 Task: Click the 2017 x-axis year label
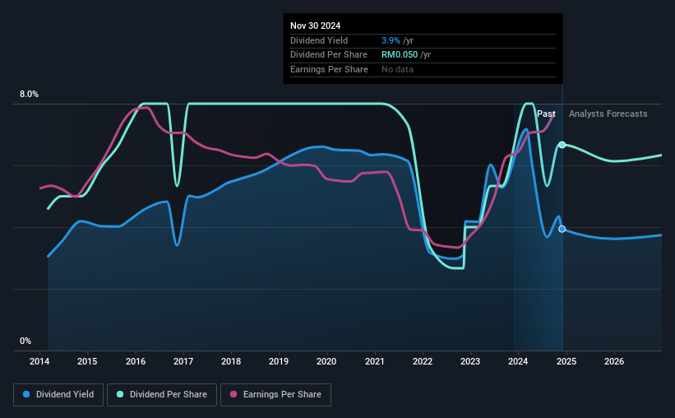coord(183,361)
